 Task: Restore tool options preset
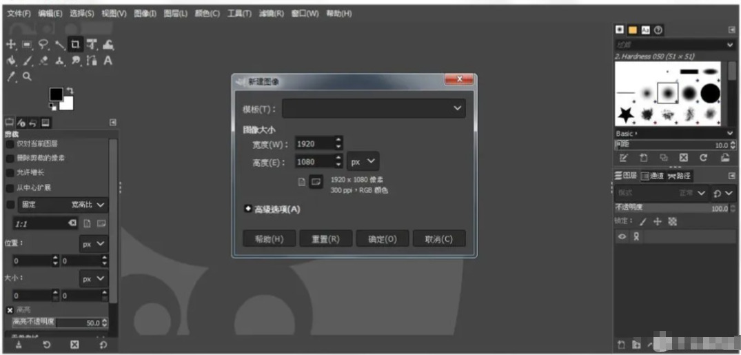(x=47, y=345)
